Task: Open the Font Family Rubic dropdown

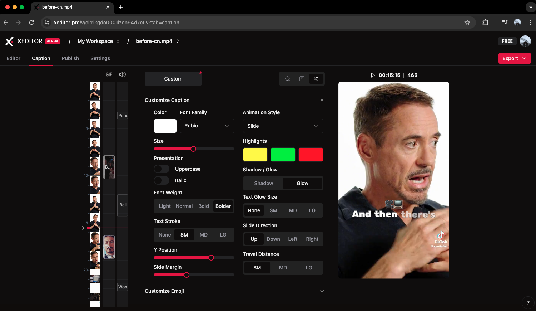Action: pos(207,126)
